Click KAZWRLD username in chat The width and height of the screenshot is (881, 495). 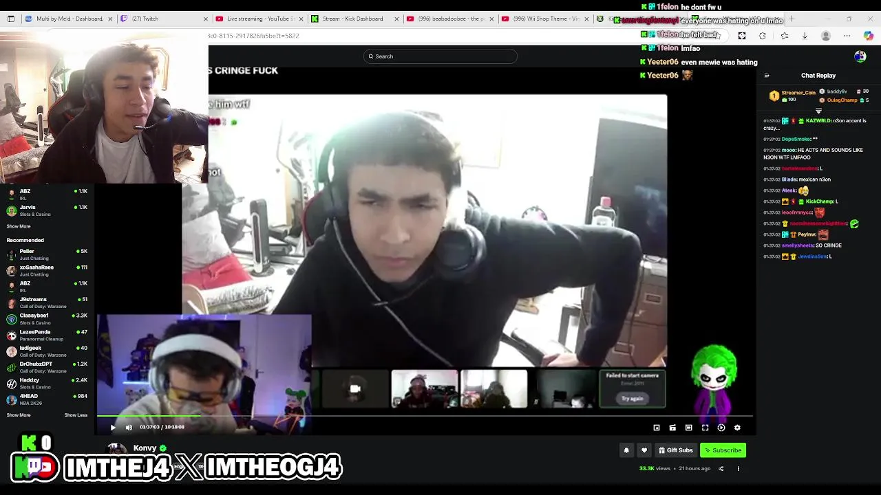click(818, 121)
